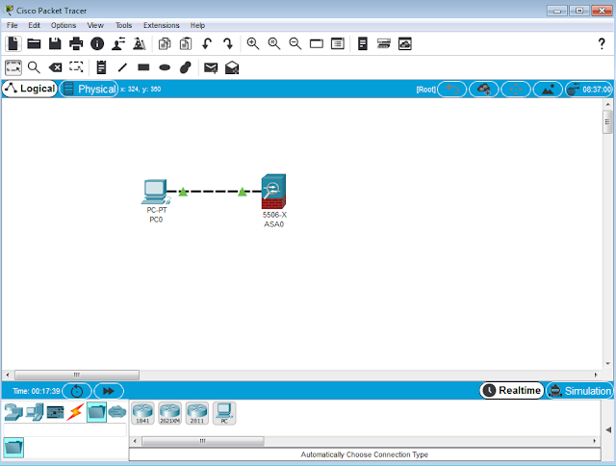Select Multiuser Connection cloud category
The width and height of the screenshot is (616, 466).
(117, 412)
